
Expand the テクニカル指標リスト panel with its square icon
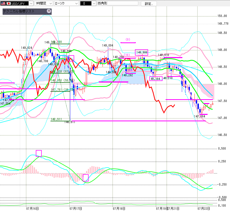click(x=49, y=11)
